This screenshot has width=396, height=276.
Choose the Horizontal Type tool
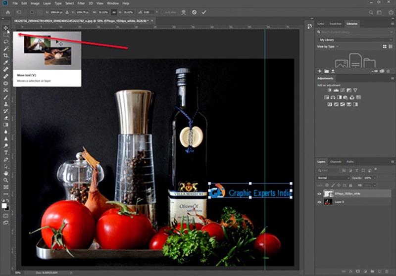click(5, 153)
